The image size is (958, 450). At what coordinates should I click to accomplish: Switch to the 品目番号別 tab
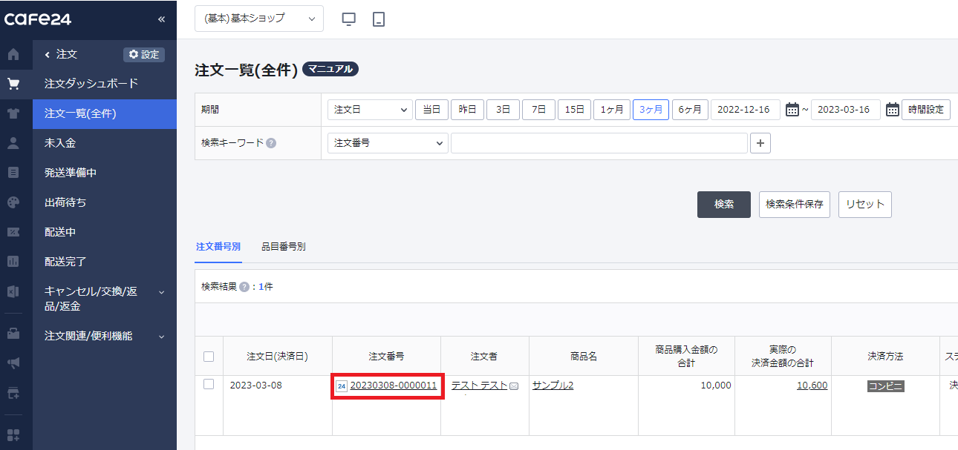283,247
